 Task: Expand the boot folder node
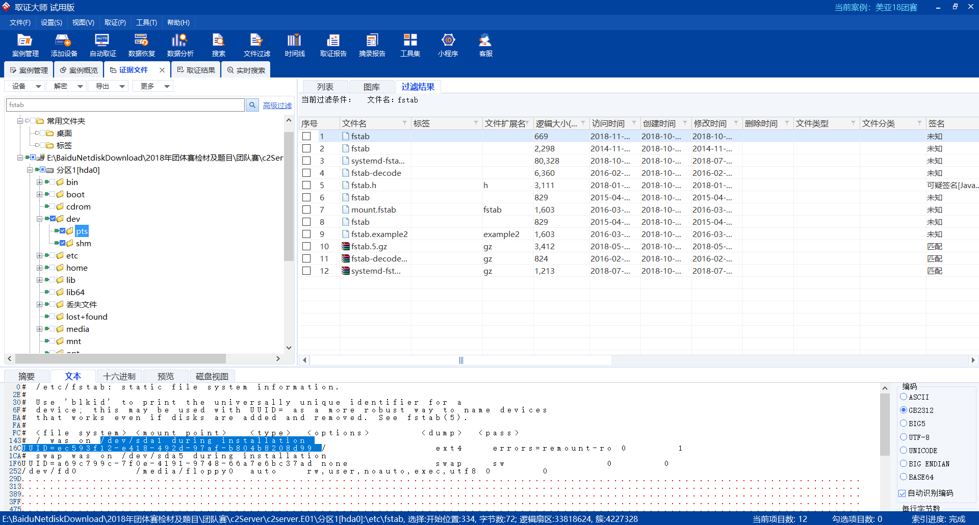tap(39, 194)
